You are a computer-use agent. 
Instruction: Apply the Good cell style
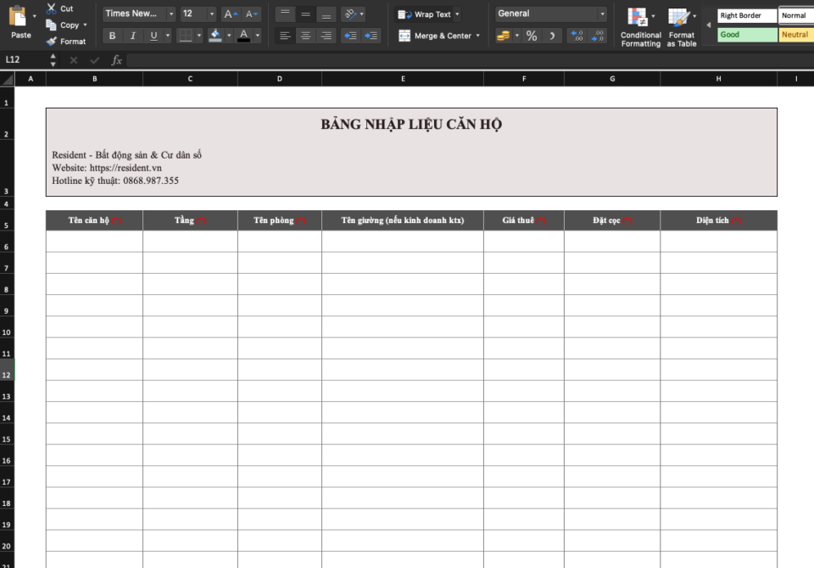(x=746, y=35)
